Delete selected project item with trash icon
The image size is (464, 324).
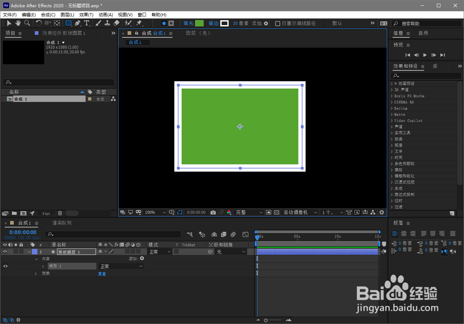tap(60, 213)
